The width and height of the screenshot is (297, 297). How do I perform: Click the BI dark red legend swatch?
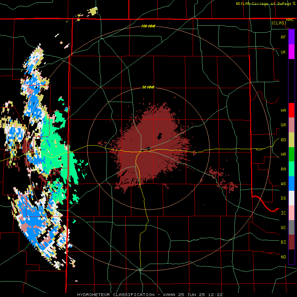coord(291,242)
